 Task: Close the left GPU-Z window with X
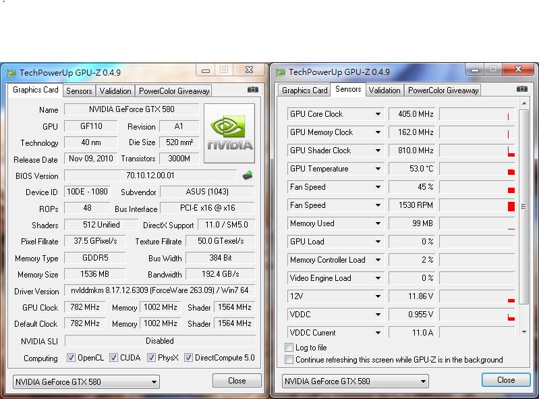pyautogui.click(x=249, y=70)
